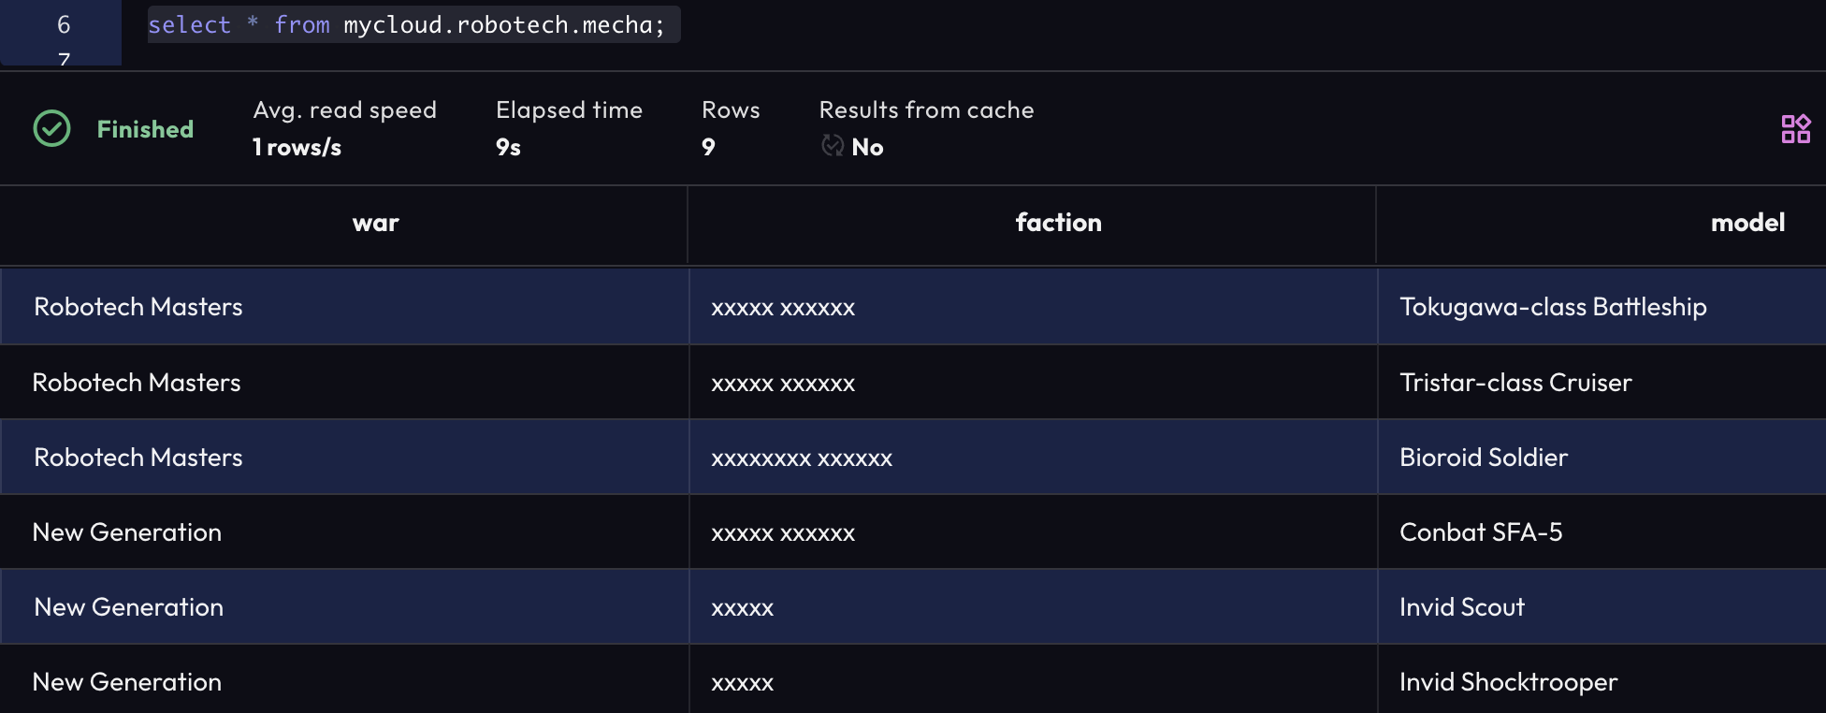Click line number 6 in the gutter
Viewport: 1826px width, 713px height.
click(x=64, y=25)
